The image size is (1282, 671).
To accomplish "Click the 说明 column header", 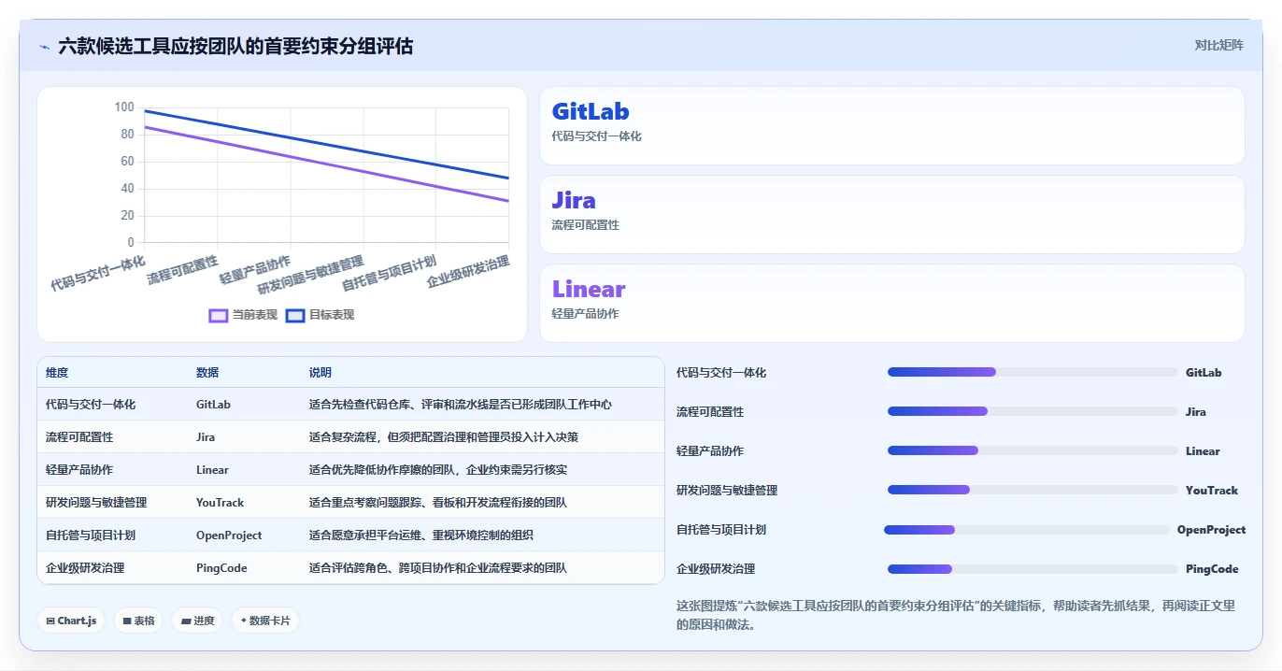I will pos(320,372).
